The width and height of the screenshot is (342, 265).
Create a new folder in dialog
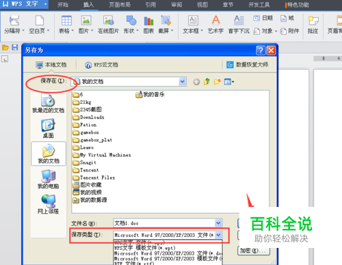(217, 81)
